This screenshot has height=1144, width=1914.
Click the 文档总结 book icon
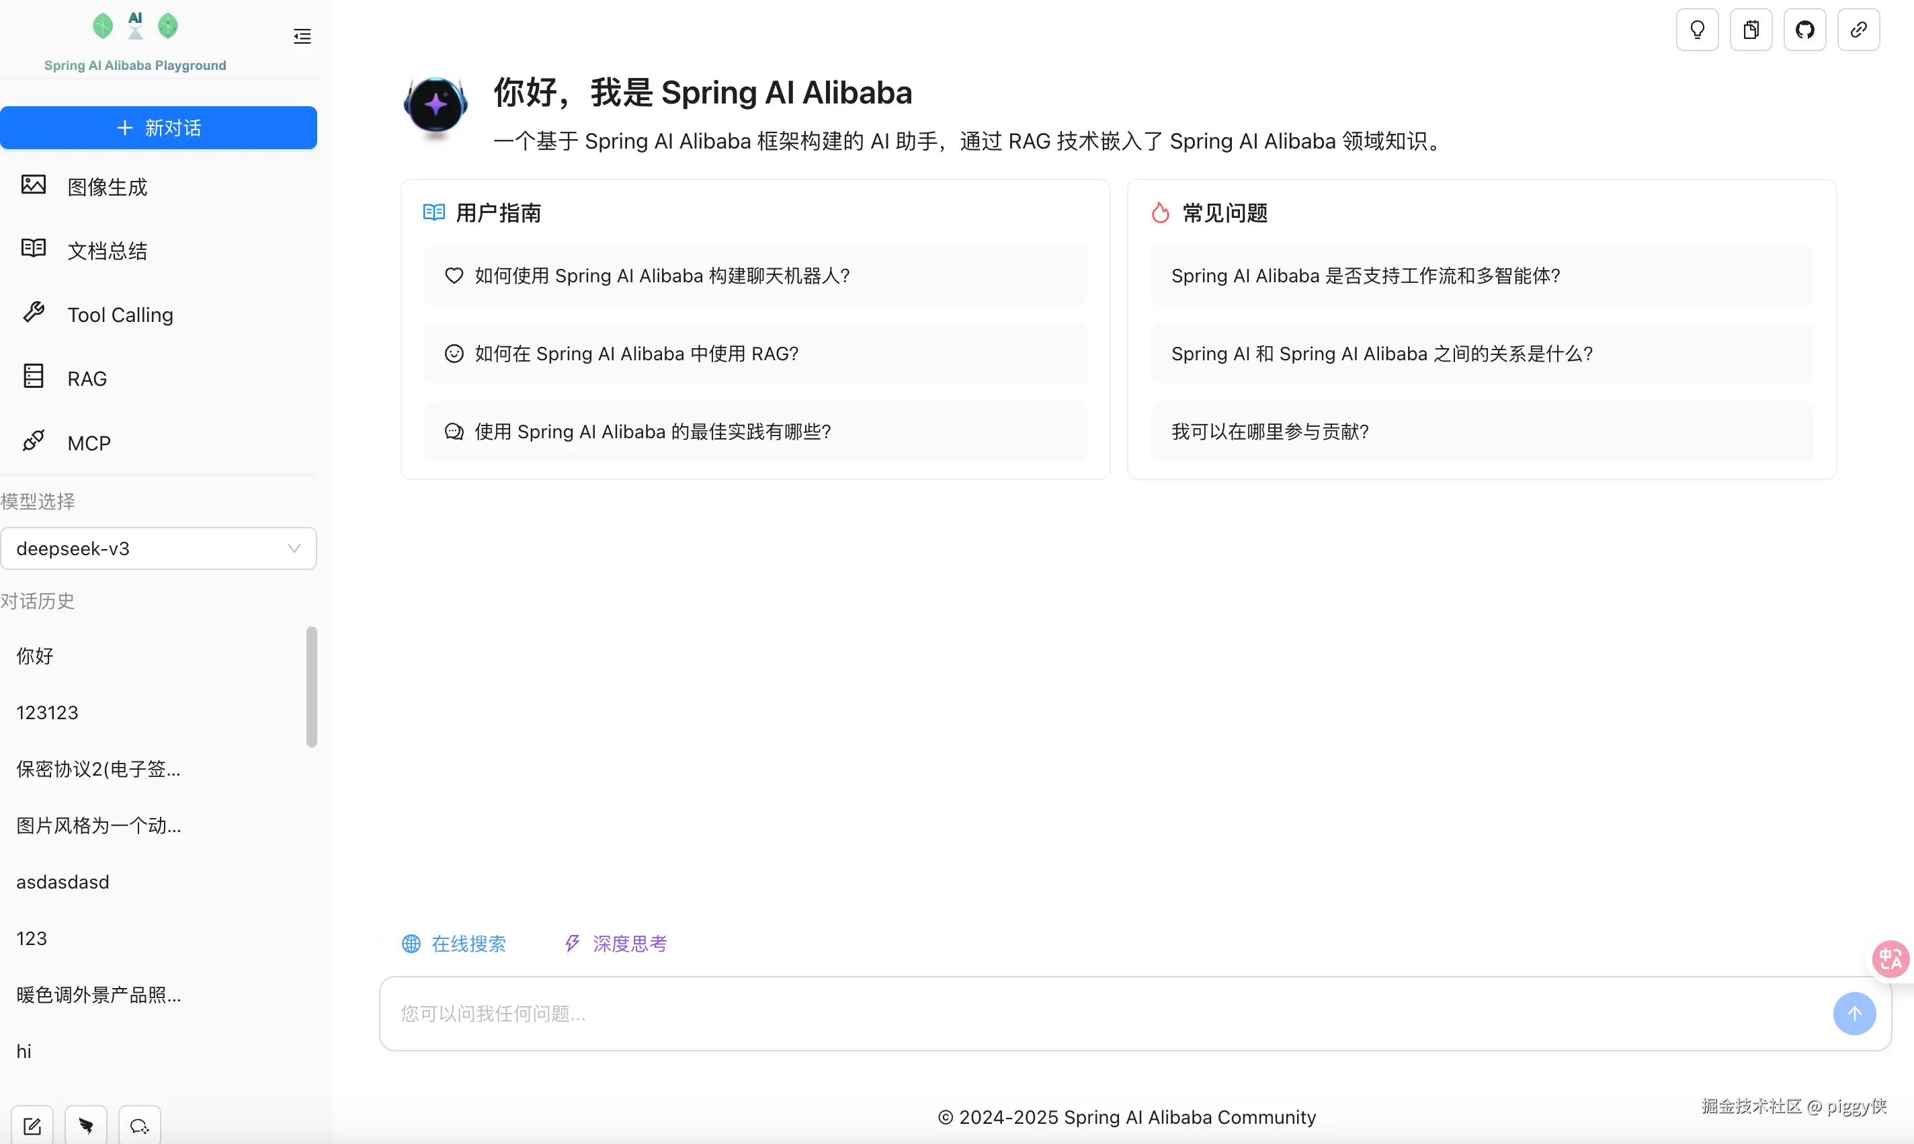(33, 248)
